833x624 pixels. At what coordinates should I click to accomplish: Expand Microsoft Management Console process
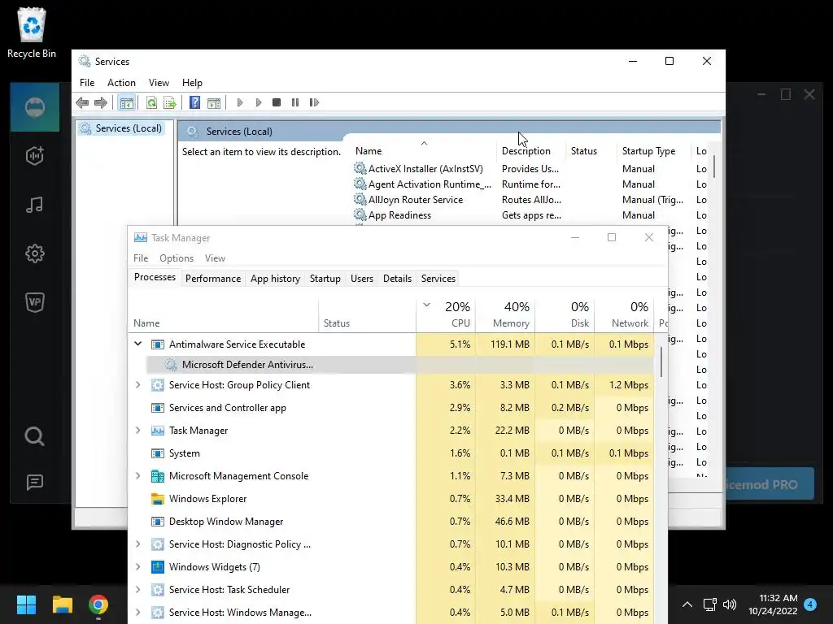click(138, 476)
